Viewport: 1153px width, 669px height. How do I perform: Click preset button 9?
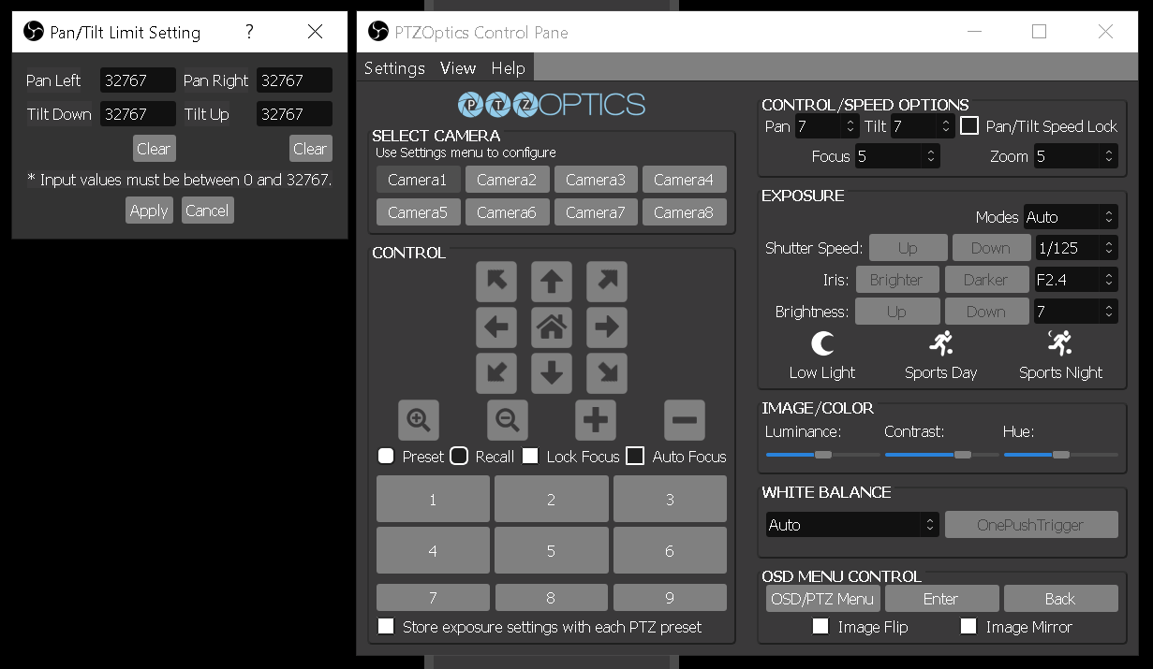point(670,598)
